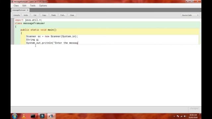Open the Windows Start menu orb
Viewport: 212px width, 119px height.
(15, 116)
